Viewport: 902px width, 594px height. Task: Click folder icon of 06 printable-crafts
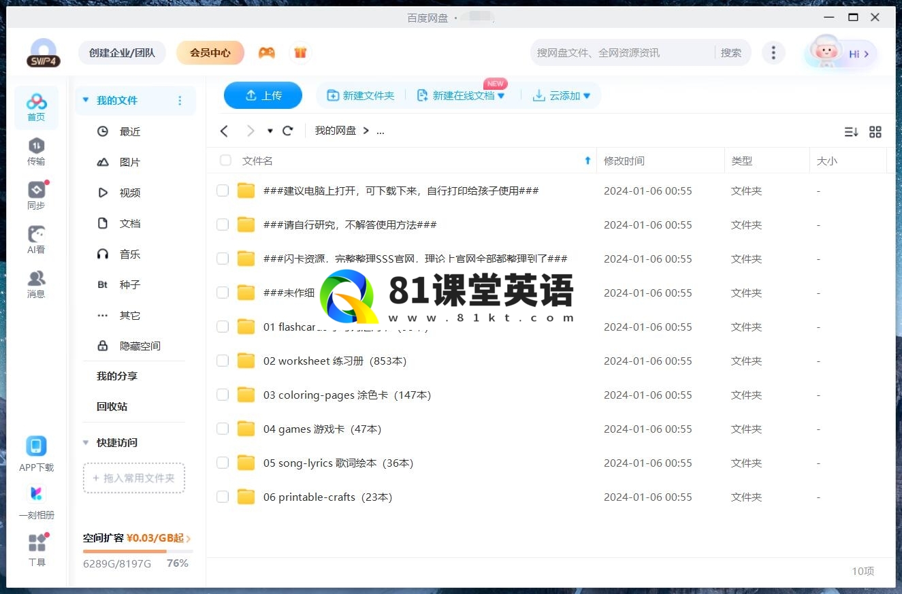246,497
